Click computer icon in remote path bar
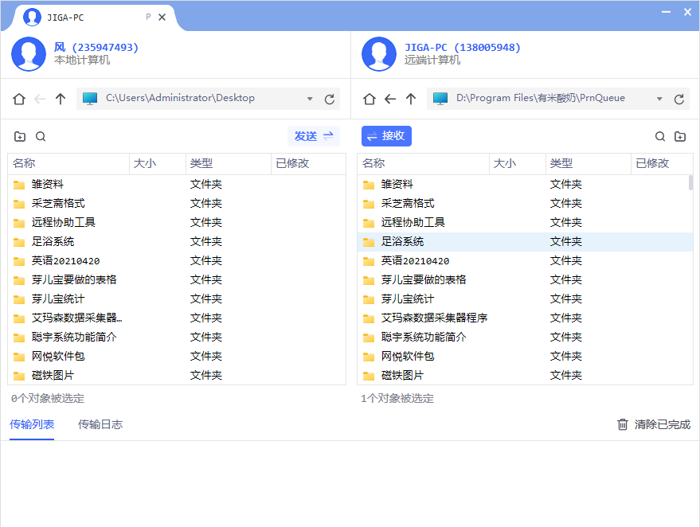This screenshot has width=700, height=527. point(440,99)
